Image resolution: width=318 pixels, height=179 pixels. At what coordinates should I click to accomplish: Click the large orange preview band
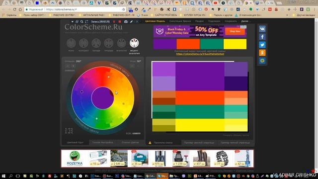pos(200,98)
